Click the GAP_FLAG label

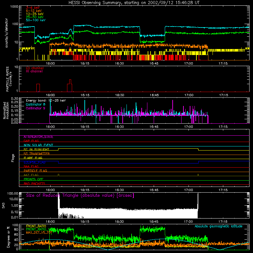coord(31,141)
